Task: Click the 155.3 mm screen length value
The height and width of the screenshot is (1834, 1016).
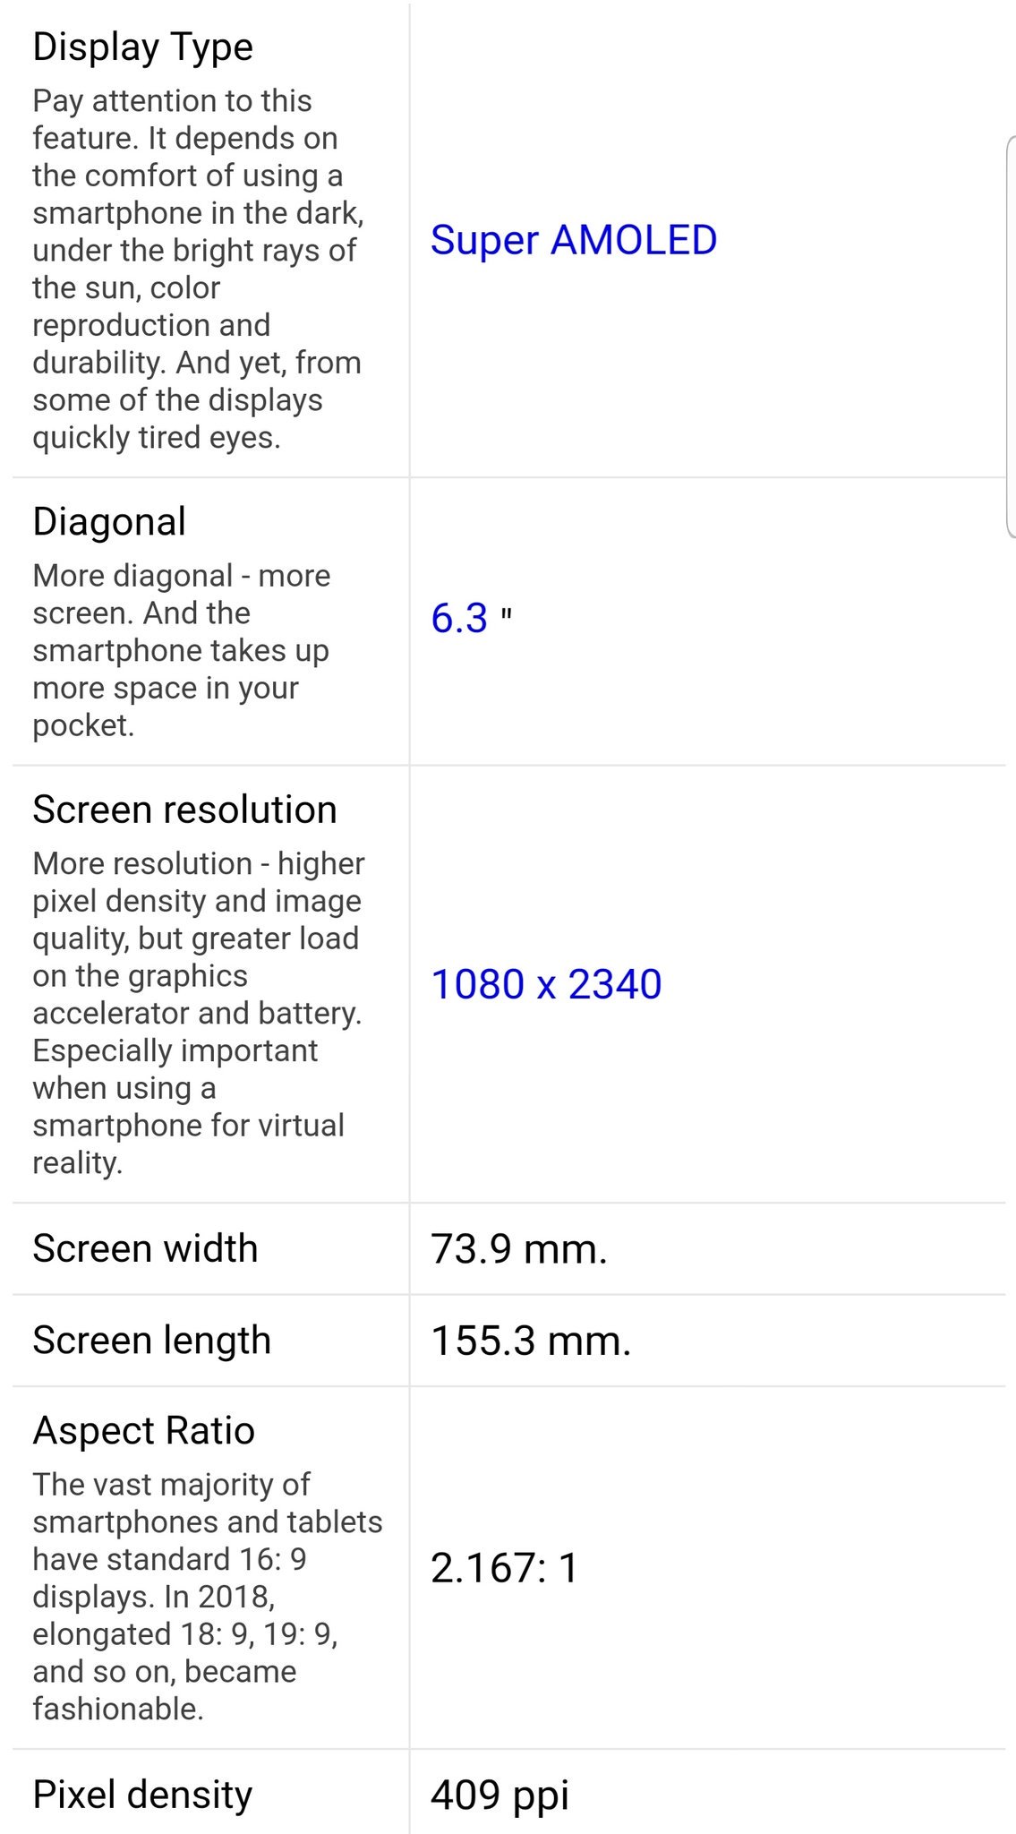Action: pyautogui.click(x=531, y=1341)
